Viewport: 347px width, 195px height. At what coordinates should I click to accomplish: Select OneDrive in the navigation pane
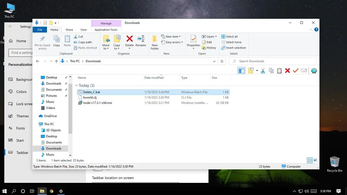pyautogui.click(x=50, y=116)
